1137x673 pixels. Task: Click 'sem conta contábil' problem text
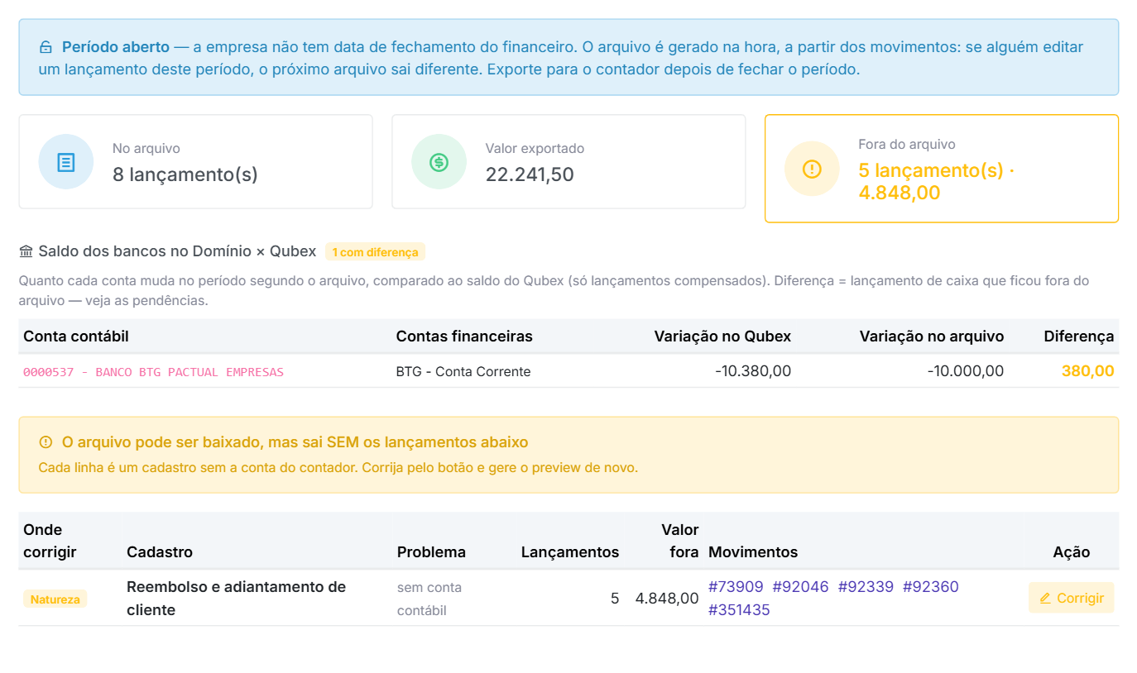[429, 599]
